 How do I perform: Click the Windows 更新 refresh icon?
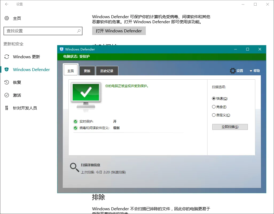(x=7, y=57)
